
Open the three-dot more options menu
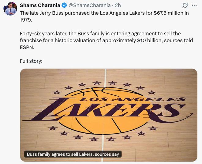[194, 5]
